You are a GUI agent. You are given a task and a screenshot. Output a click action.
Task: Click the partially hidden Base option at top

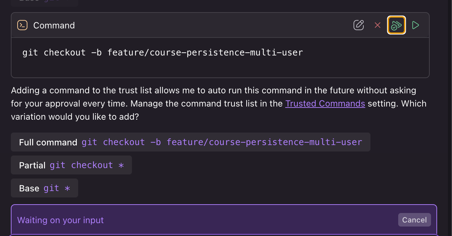(44, 2)
